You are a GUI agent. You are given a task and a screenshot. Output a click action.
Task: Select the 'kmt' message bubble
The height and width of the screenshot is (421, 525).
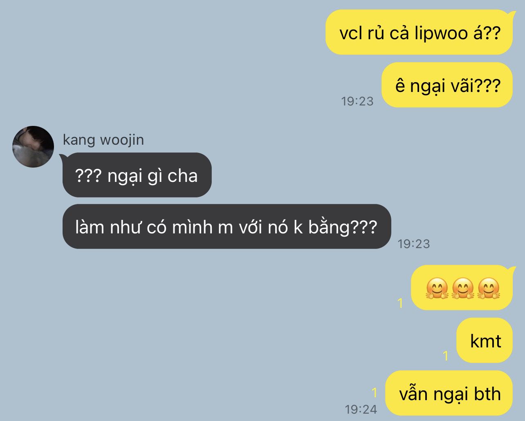click(x=485, y=340)
